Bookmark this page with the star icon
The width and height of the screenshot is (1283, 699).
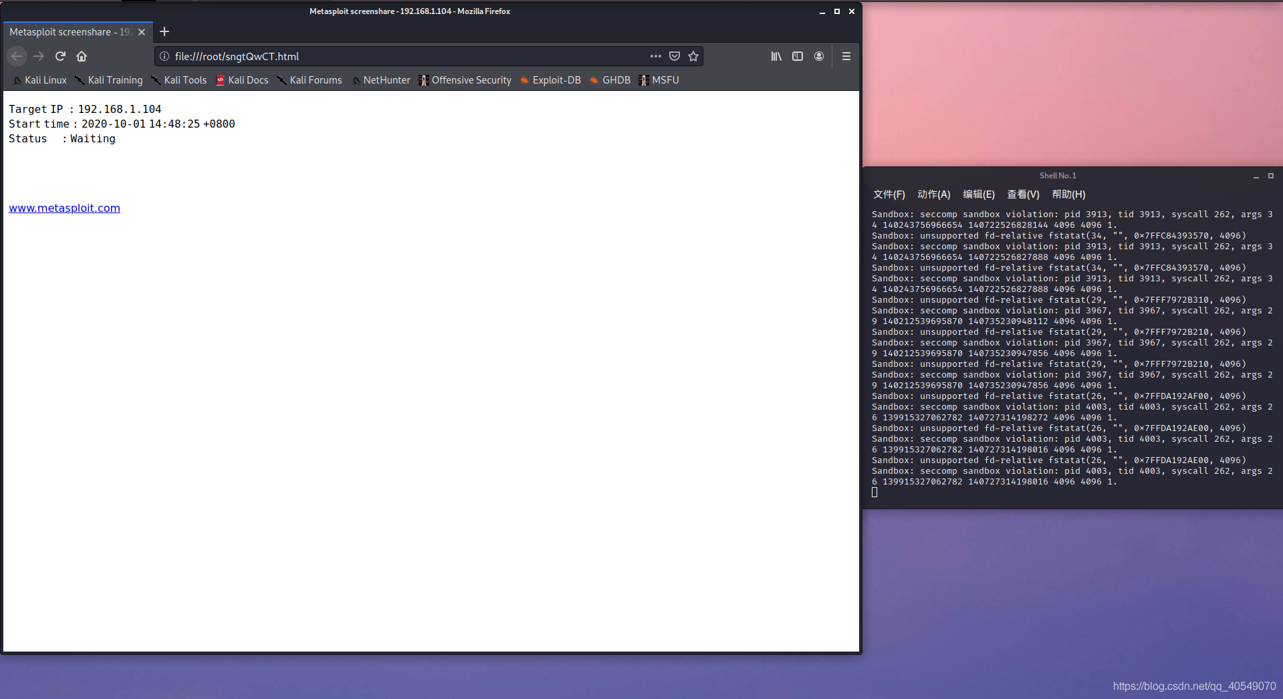coord(693,56)
